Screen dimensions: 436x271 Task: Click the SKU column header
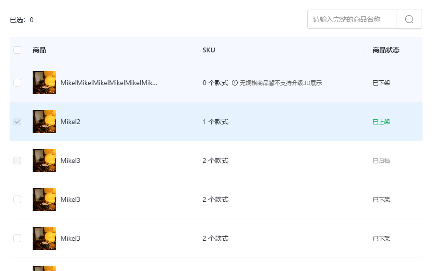[209, 50]
